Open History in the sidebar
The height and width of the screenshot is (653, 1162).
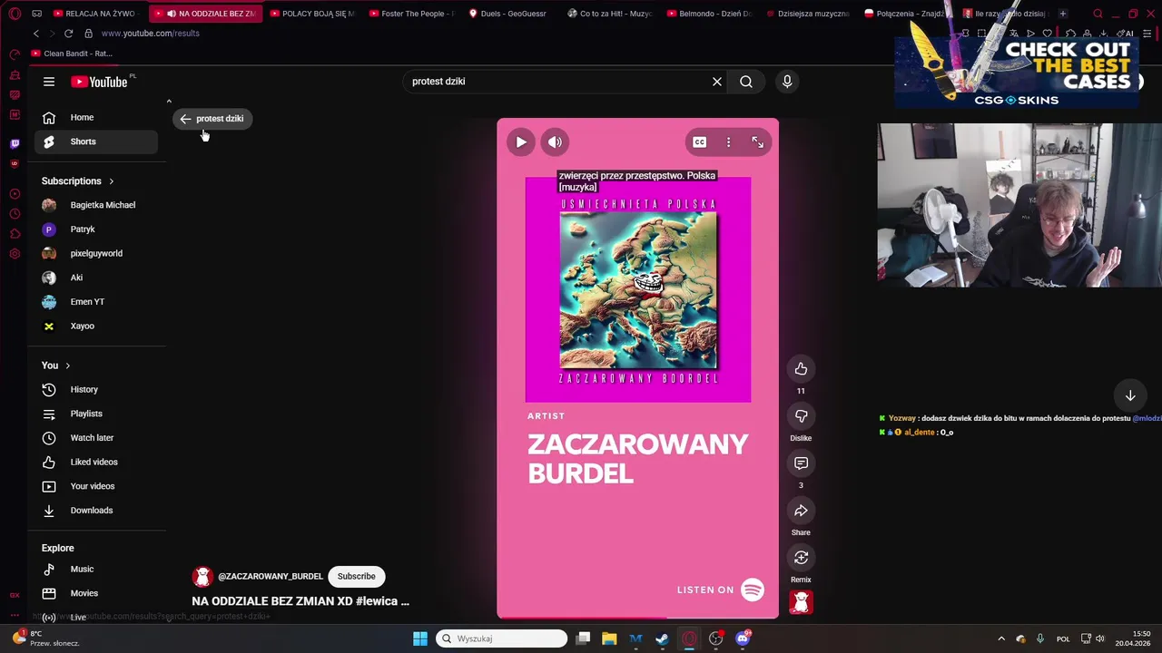(x=96, y=389)
